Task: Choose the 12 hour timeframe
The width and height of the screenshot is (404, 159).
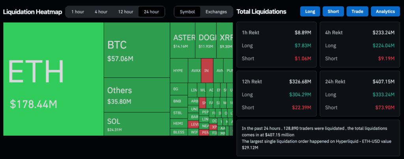Action: click(125, 12)
